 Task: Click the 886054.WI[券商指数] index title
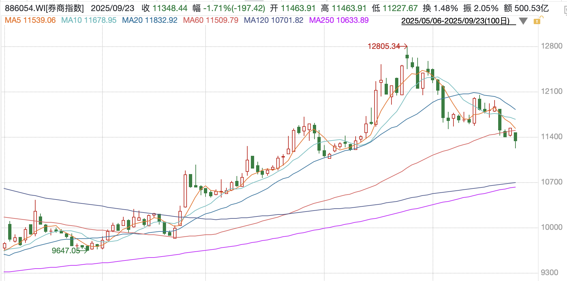[x=44, y=8]
